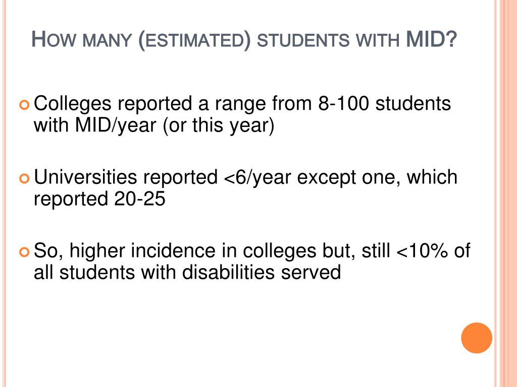Click the word 'students' in the title
Image resolution: width=517 pixels, height=387 pixels.
tap(303, 41)
